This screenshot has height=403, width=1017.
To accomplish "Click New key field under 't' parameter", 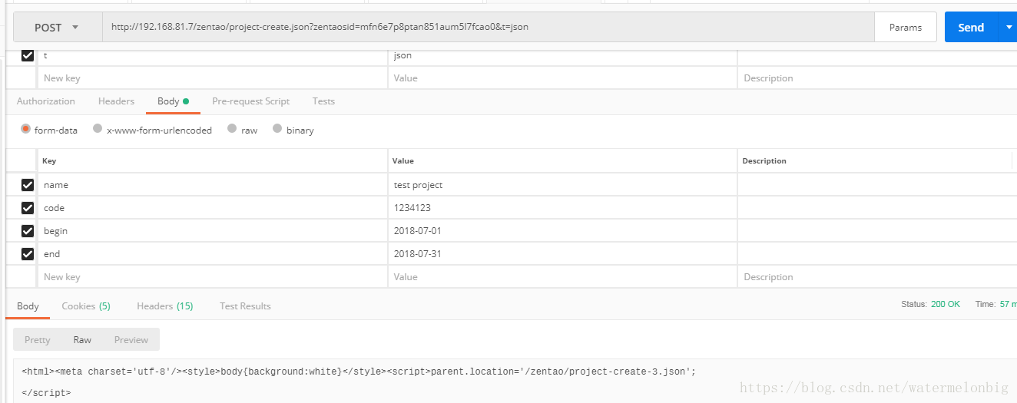I will [212, 78].
